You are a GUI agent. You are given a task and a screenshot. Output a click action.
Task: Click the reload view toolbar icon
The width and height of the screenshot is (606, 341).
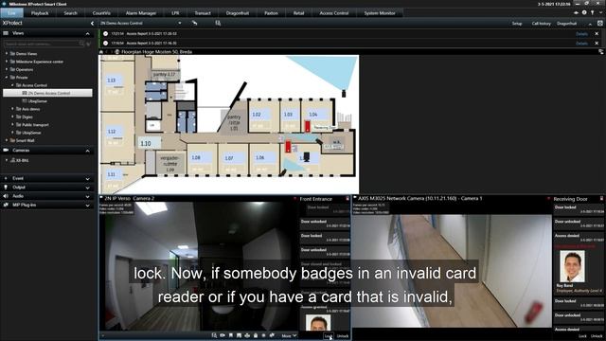(194, 23)
